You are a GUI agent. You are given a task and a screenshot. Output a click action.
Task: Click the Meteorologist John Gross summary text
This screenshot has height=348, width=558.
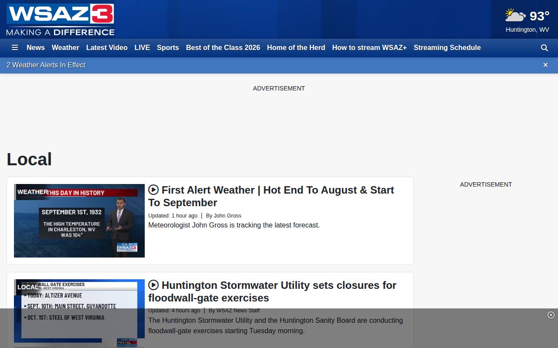click(234, 225)
